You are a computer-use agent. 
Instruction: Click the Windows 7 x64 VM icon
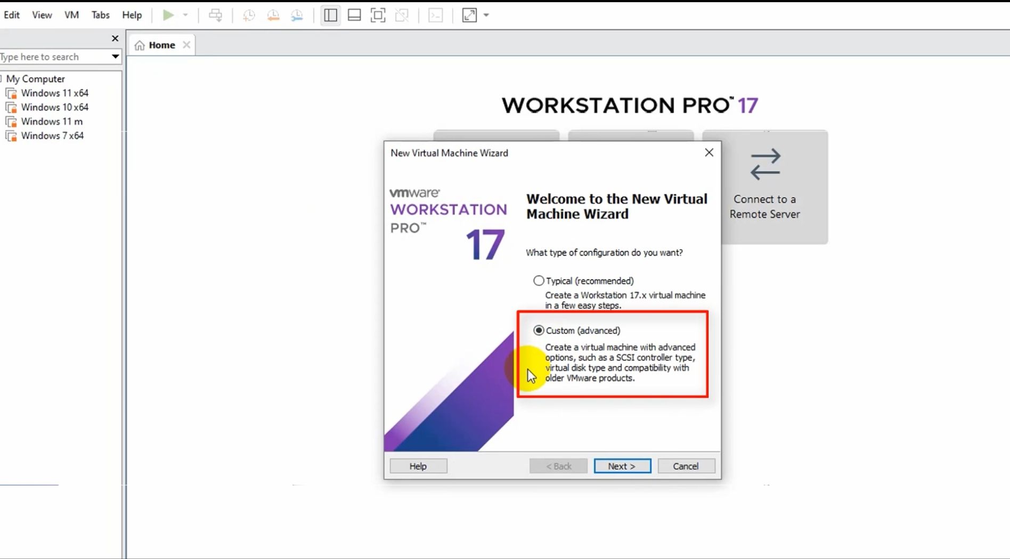point(11,136)
